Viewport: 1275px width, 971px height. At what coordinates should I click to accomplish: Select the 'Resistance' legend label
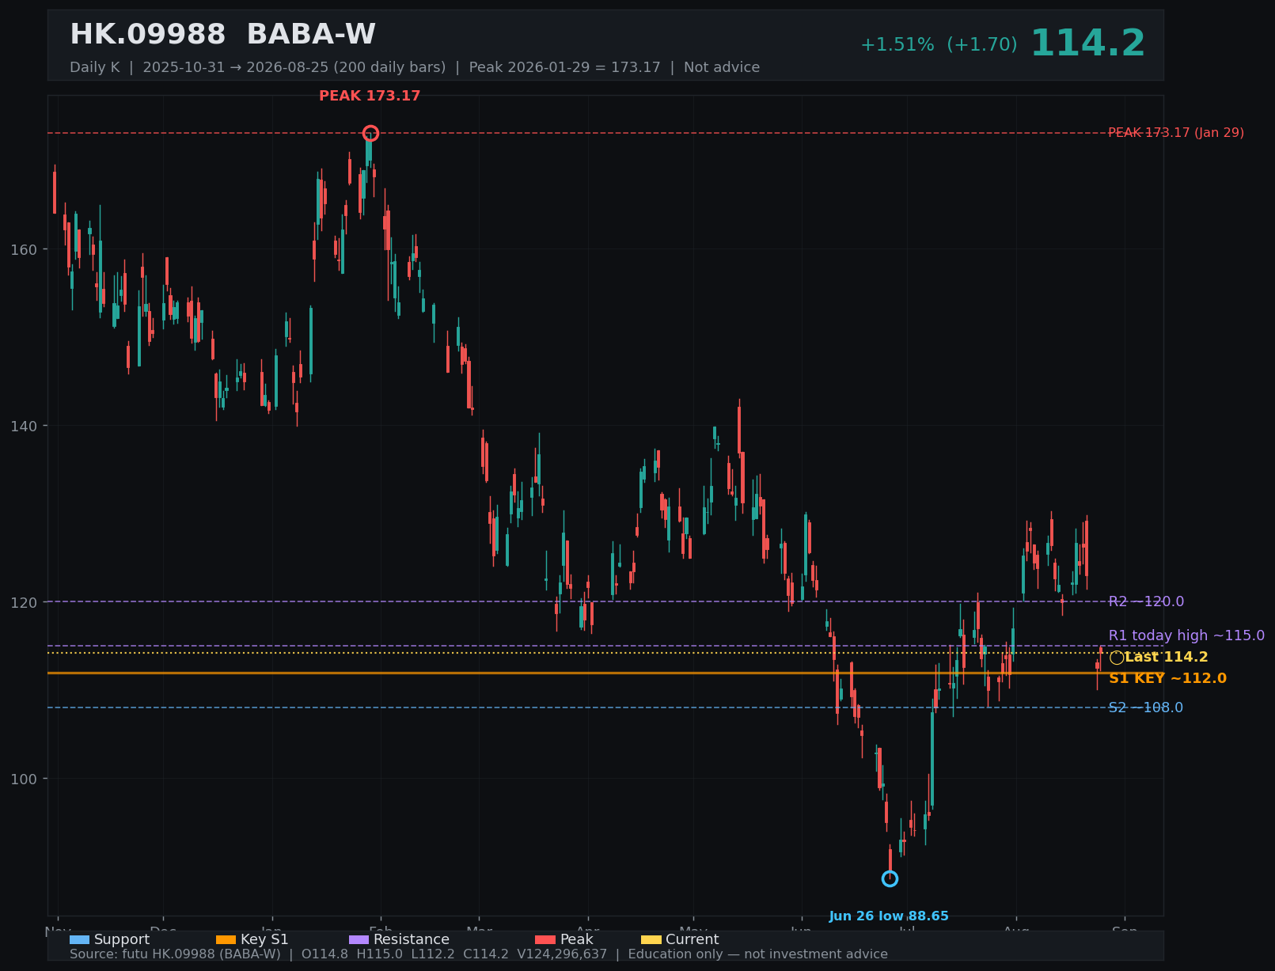click(412, 939)
